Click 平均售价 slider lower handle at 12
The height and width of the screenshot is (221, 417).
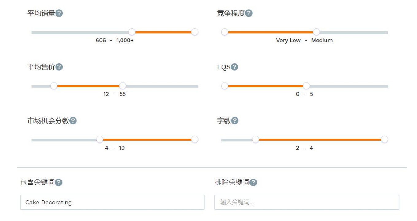click(54, 86)
